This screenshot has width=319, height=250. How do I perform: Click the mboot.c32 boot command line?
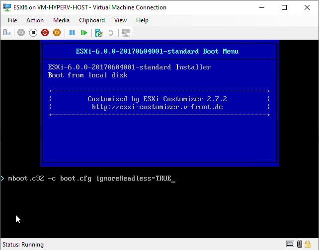(89, 179)
